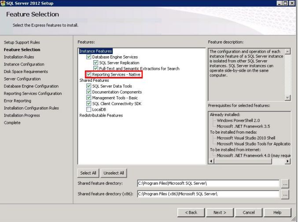
Task: Select the Installation Configuration Rules step
Action: click(x=31, y=108)
